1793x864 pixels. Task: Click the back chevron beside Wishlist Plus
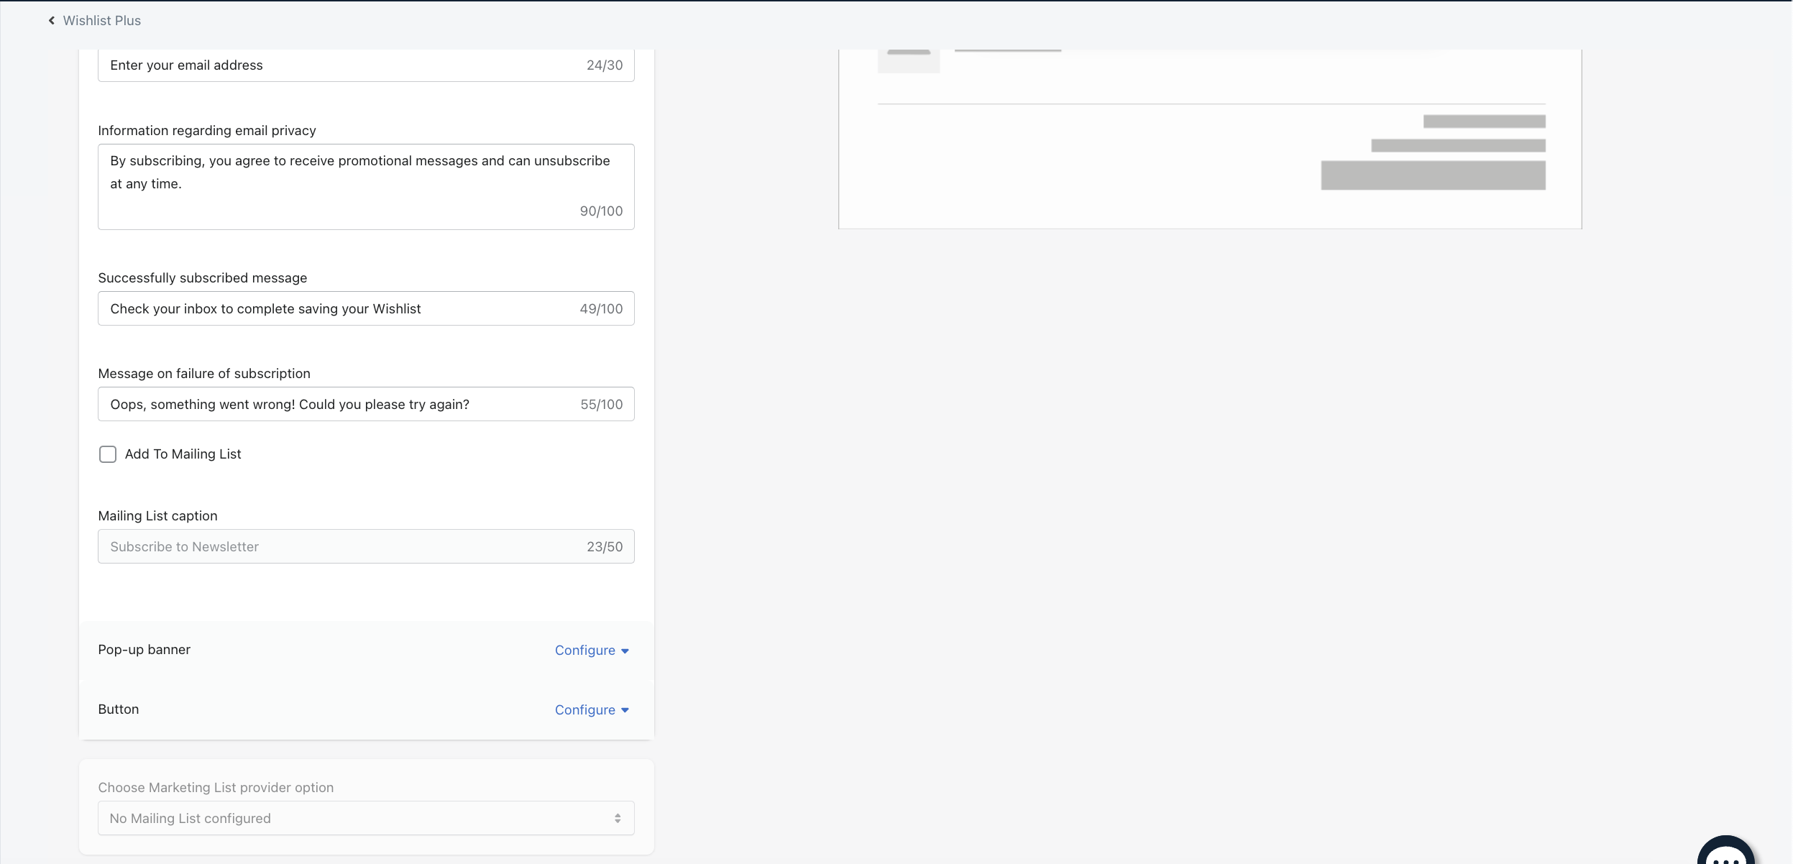click(x=52, y=21)
